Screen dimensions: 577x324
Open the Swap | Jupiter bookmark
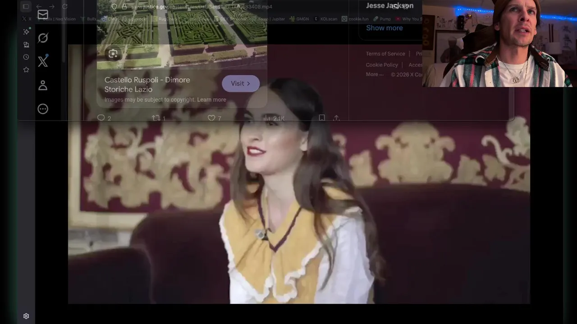click(269, 19)
